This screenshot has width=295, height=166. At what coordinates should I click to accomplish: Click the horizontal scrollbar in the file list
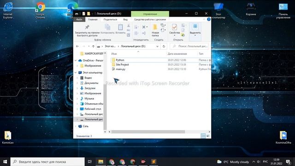click(x=148, y=132)
